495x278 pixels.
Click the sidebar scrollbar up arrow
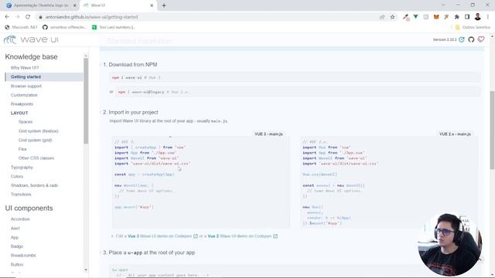coord(86,56)
